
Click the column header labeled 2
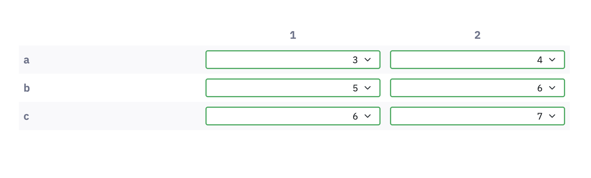click(477, 35)
